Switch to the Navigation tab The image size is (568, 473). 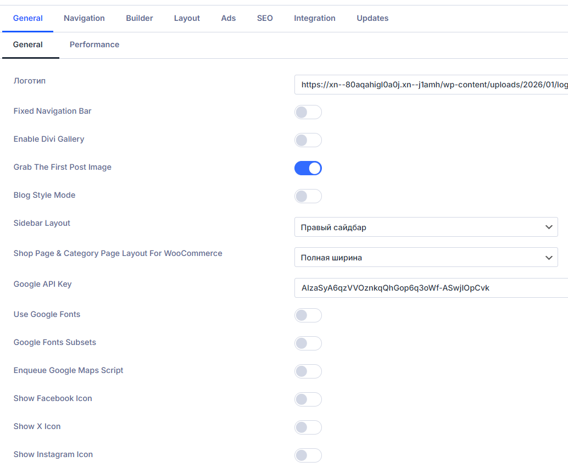(x=84, y=18)
